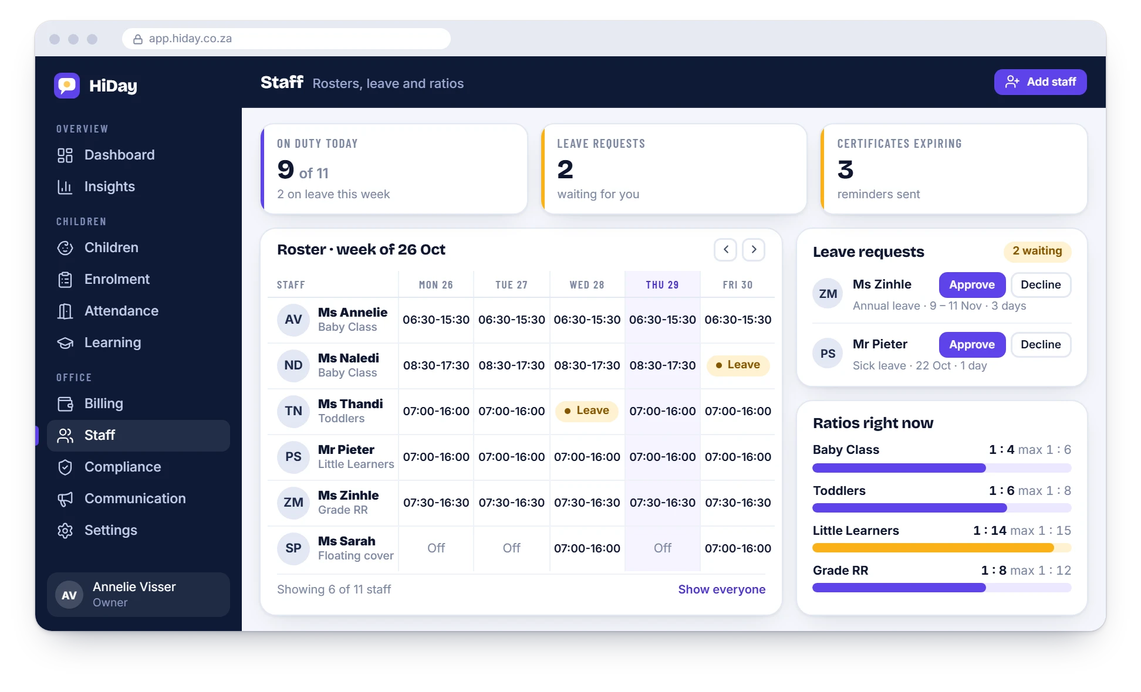Open the Certificates Expiring summary card
The height and width of the screenshot is (692, 1141).
click(954, 169)
